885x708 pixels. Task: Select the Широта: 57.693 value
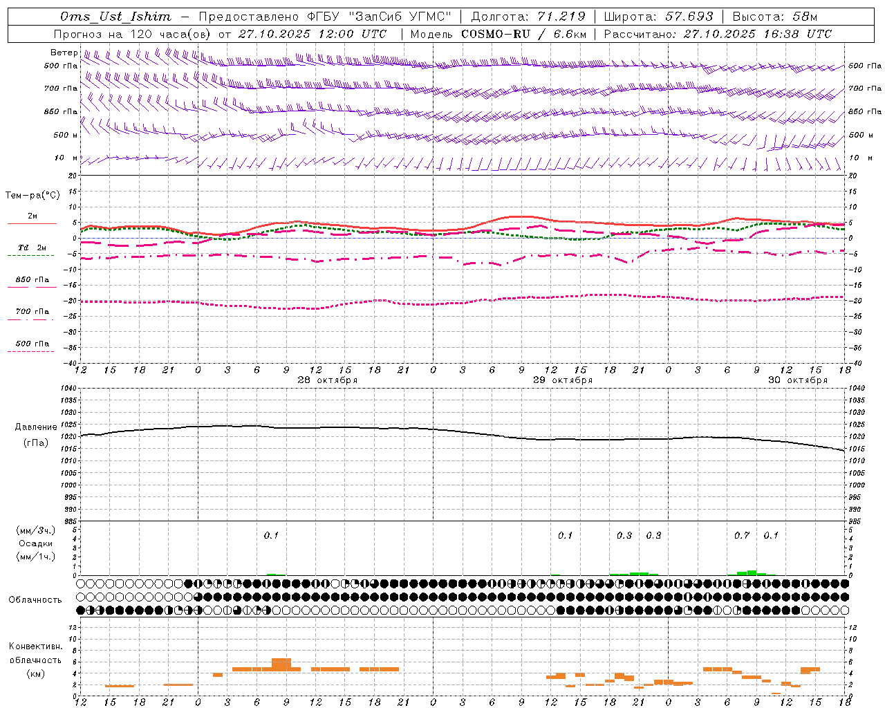point(658,17)
